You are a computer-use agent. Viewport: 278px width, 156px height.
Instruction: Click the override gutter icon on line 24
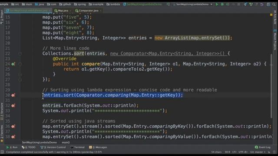[13, 64]
